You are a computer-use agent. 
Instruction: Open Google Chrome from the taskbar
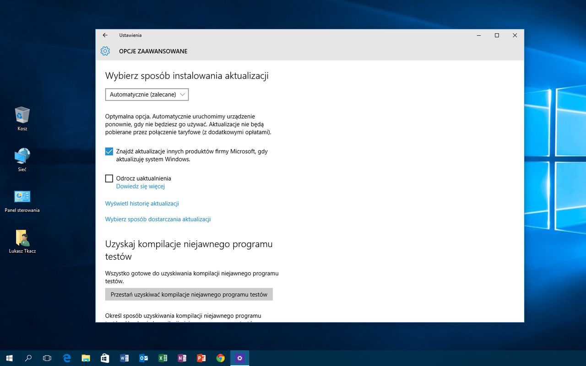coord(220,358)
